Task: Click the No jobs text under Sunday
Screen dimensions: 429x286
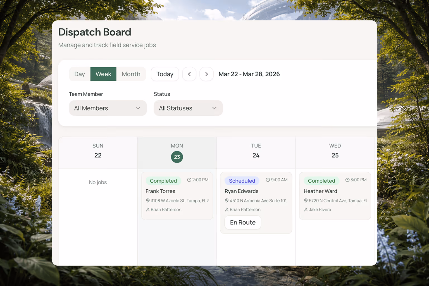Action: point(98,182)
